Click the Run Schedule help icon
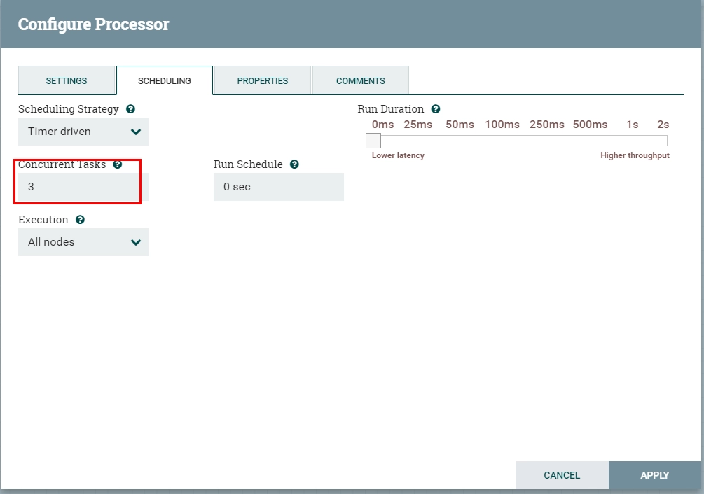 294,164
